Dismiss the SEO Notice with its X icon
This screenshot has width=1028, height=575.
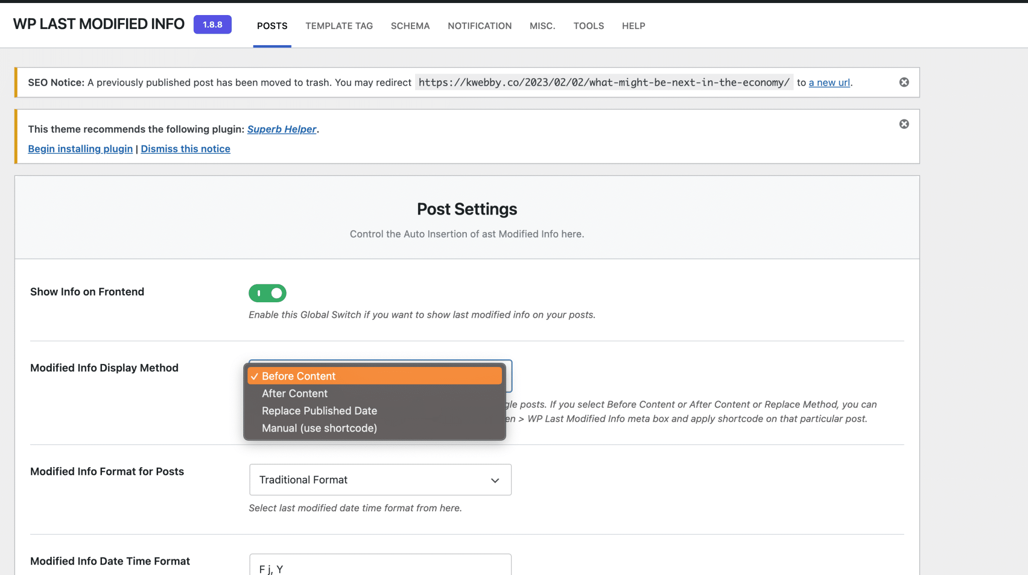click(904, 82)
